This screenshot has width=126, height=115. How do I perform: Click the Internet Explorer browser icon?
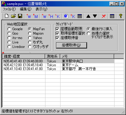click(66, 16)
